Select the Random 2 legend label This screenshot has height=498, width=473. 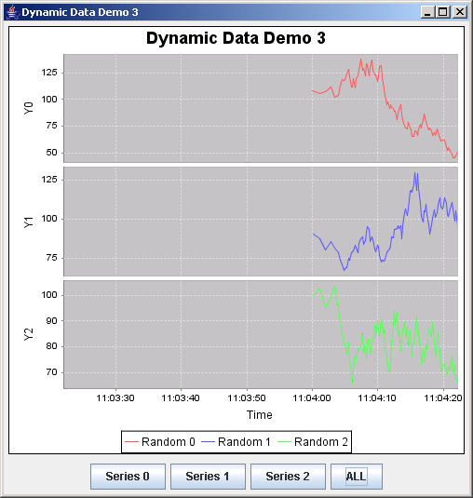click(x=321, y=442)
